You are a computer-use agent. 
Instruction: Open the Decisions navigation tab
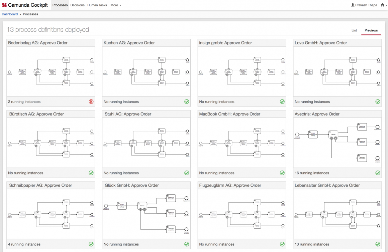point(77,5)
